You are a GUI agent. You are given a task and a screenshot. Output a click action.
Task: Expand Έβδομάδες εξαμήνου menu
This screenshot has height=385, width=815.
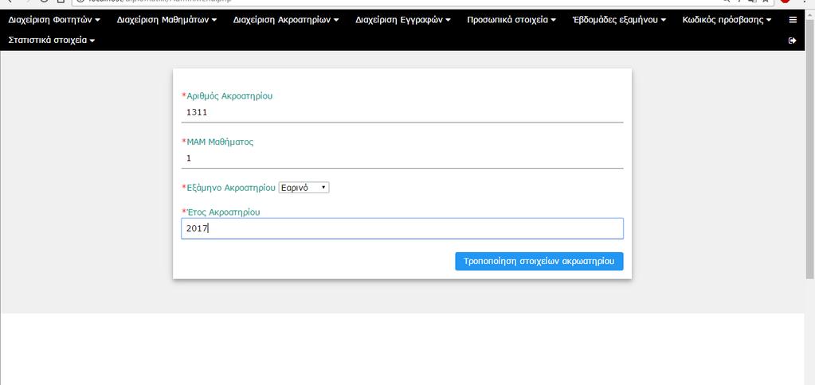tap(619, 20)
